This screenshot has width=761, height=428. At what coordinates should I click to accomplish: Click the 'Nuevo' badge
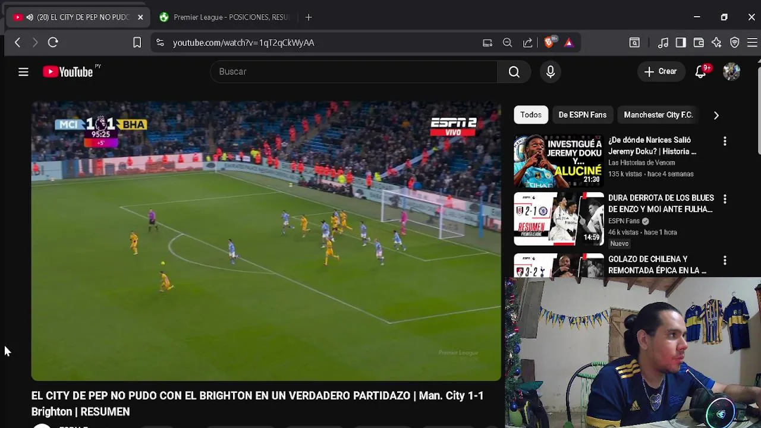point(619,244)
